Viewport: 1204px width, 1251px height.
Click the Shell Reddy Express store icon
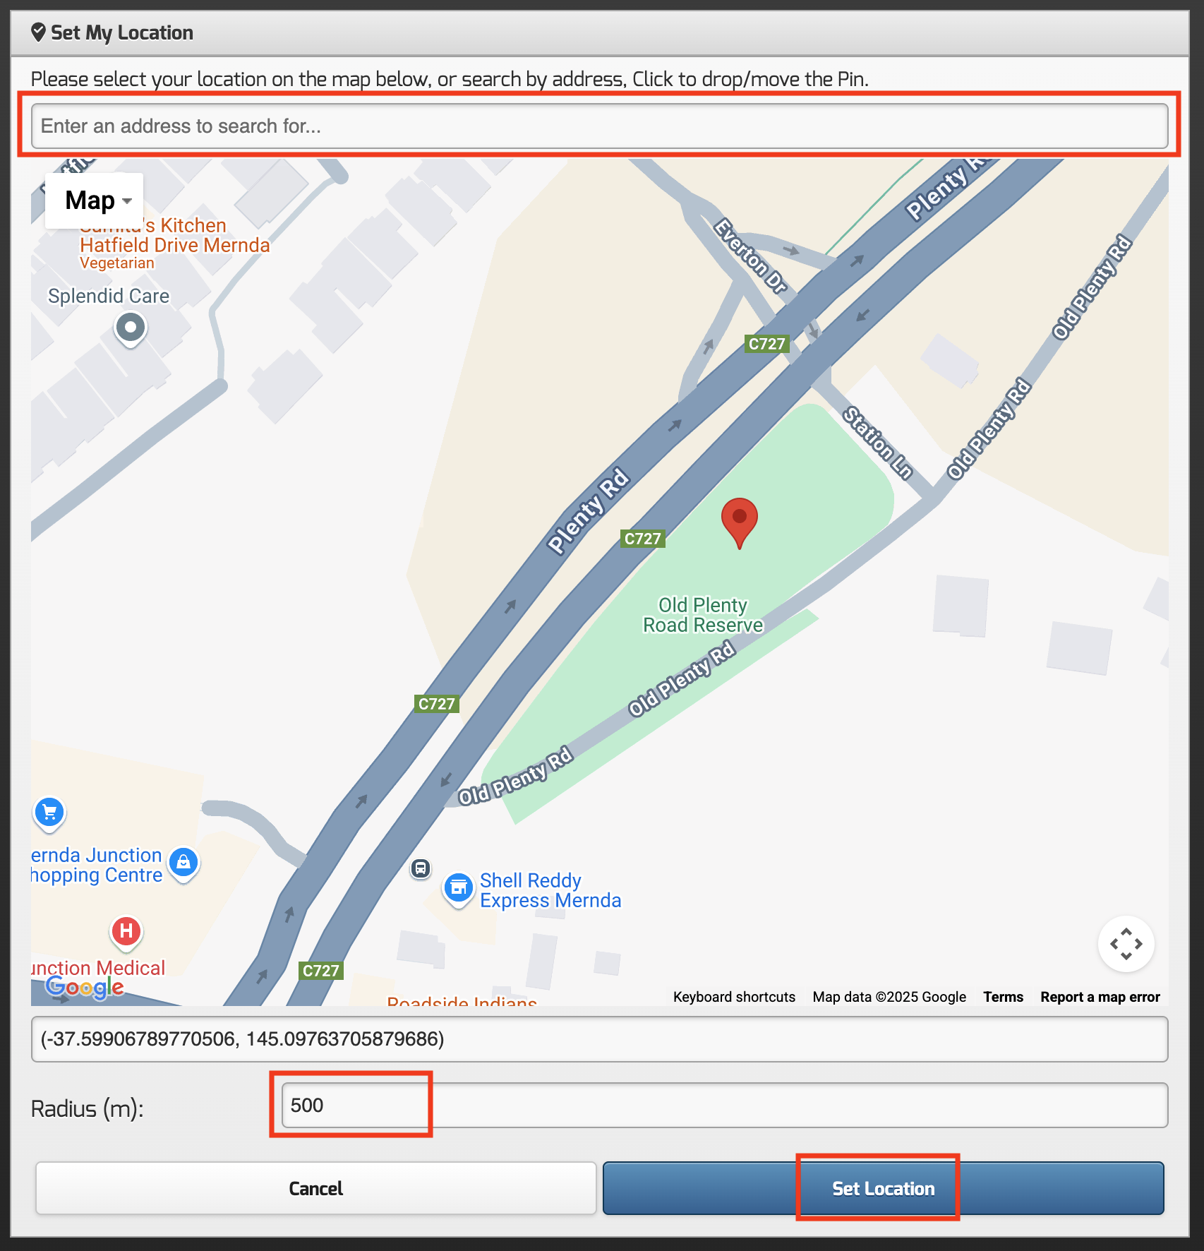click(459, 888)
